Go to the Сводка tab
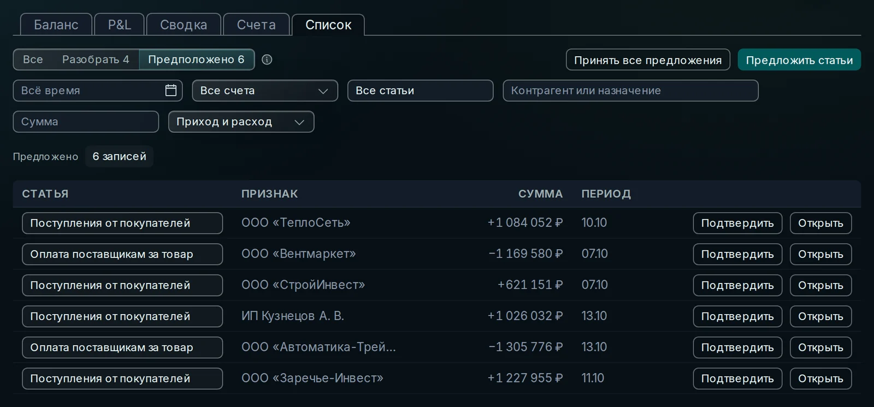 pos(184,25)
